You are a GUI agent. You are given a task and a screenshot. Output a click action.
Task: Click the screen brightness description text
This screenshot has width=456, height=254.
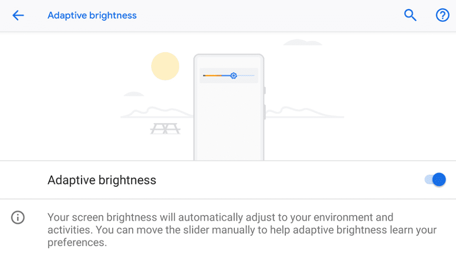point(242,230)
